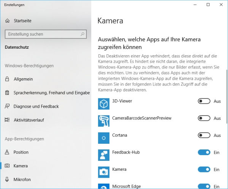The height and width of the screenshot is (189, 228).
Task: Select Diagnose und Feedback
Action: tap(36, 106)
